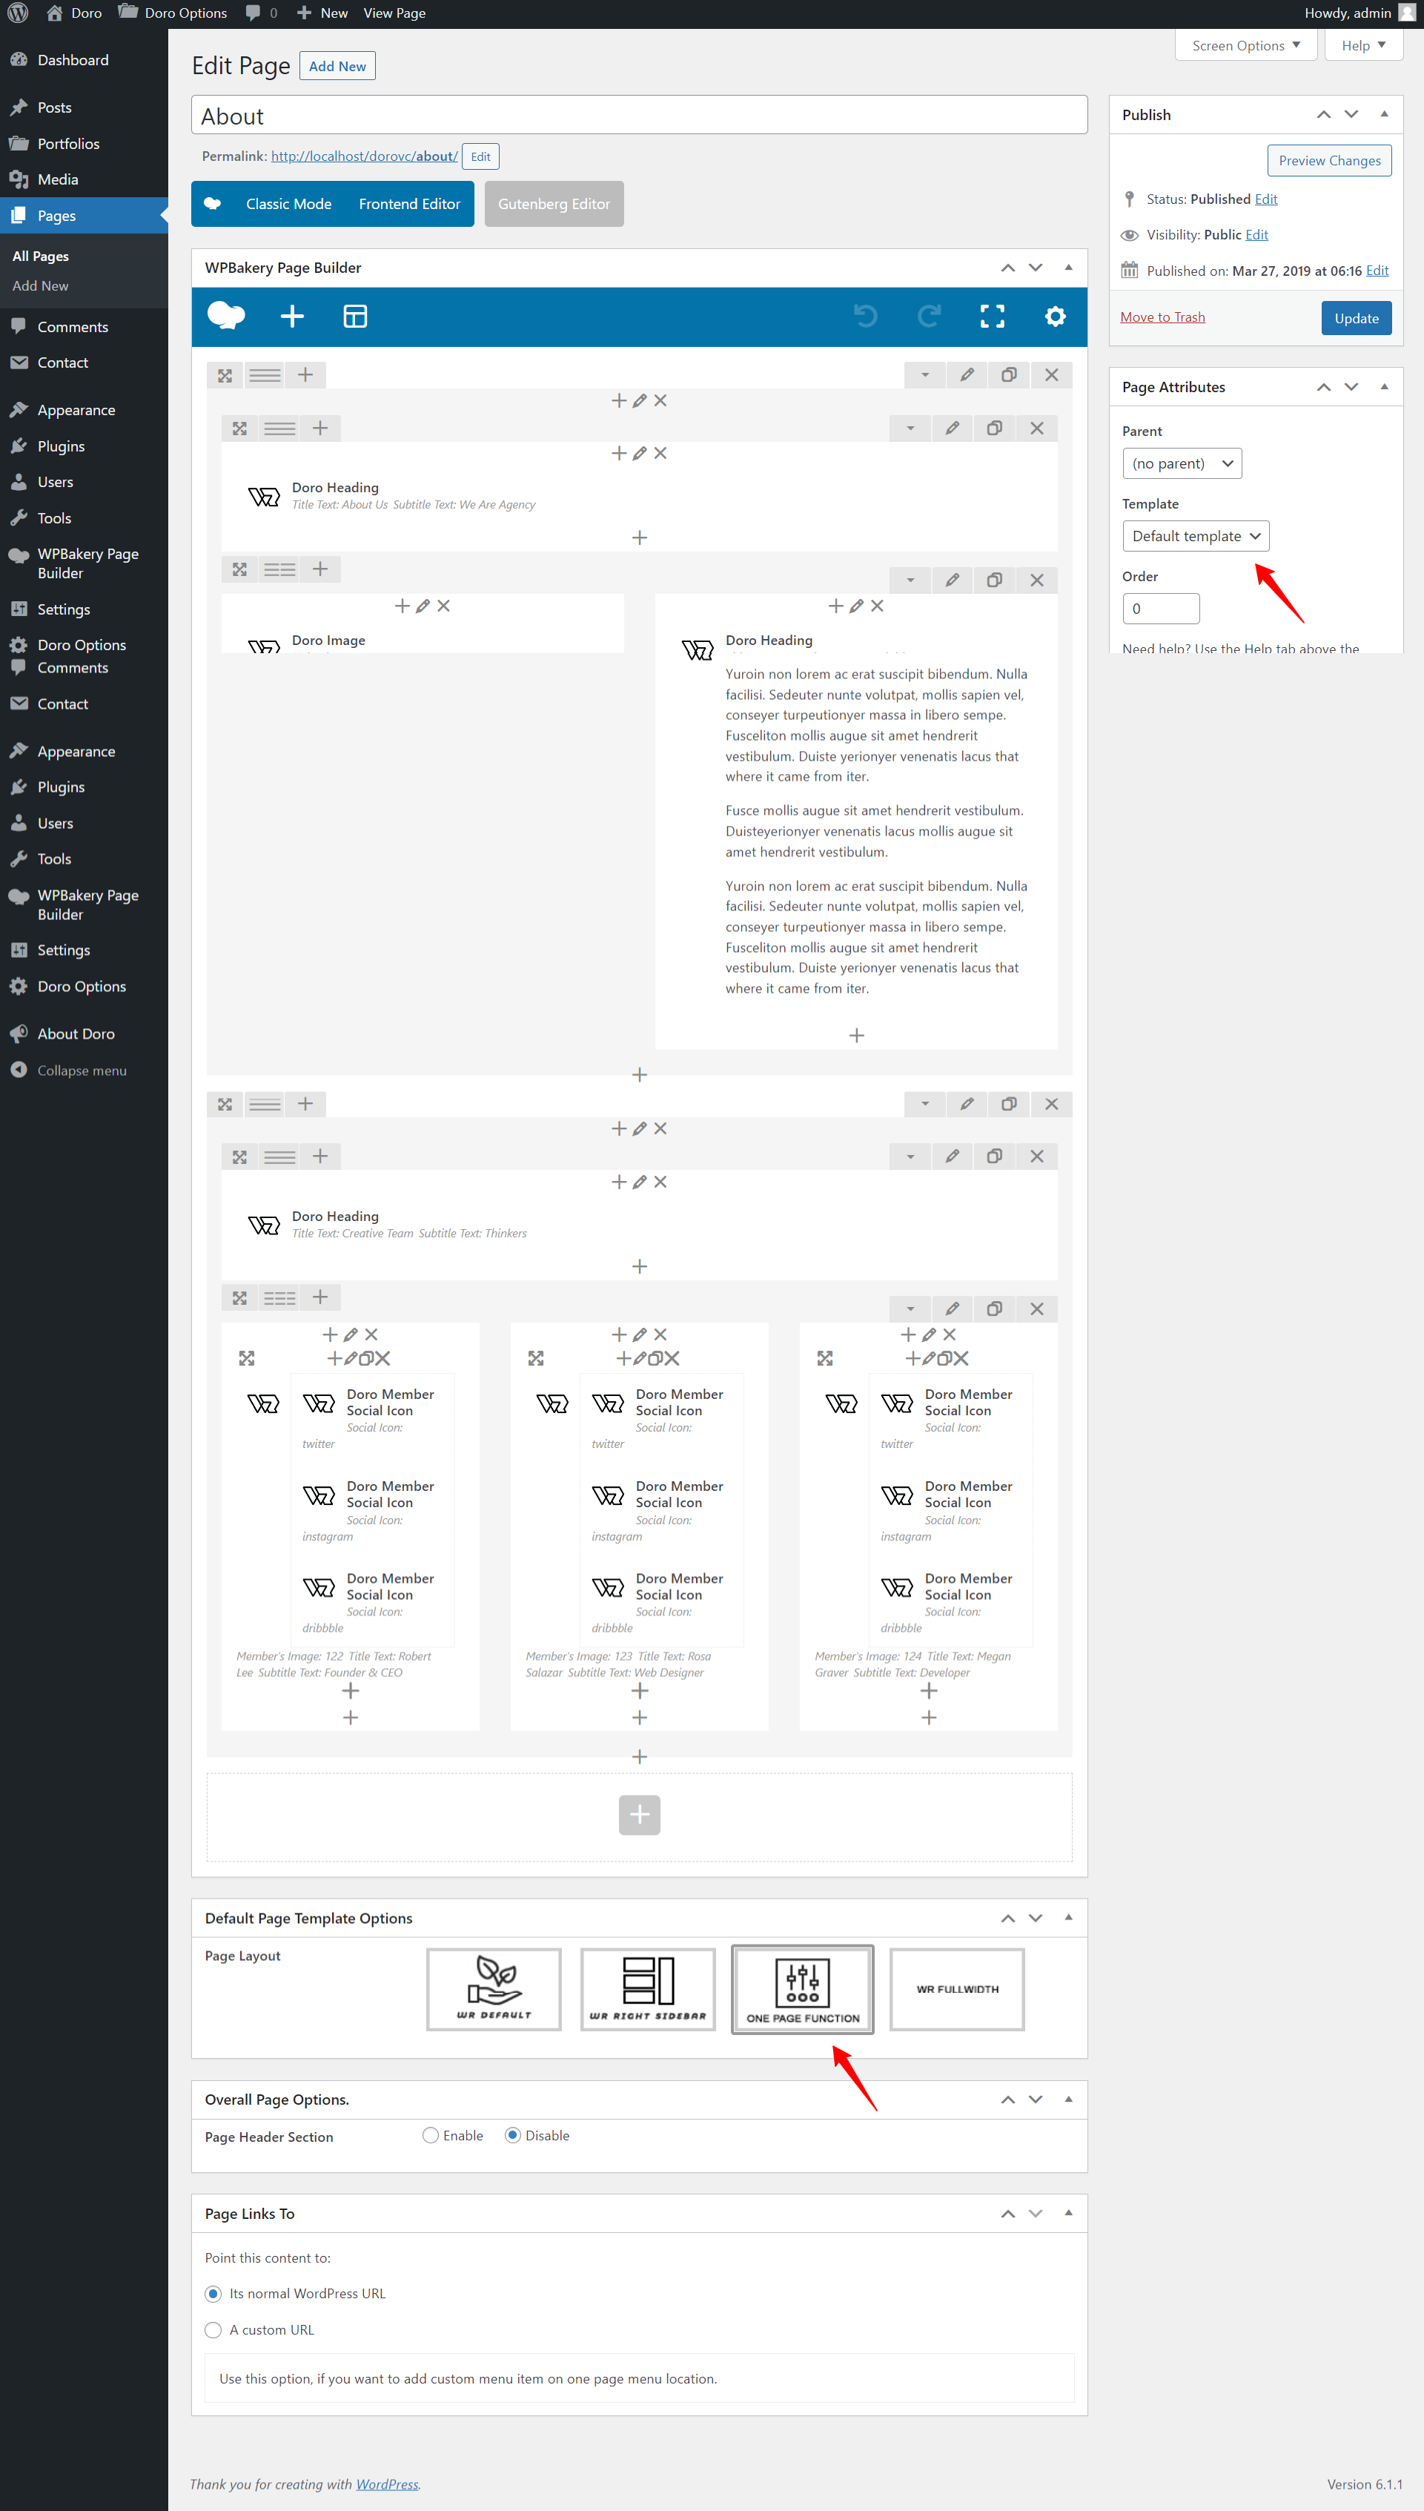1424x2511 pixels.
Task: Open the templates panel icon
Action: coord(355,316)
